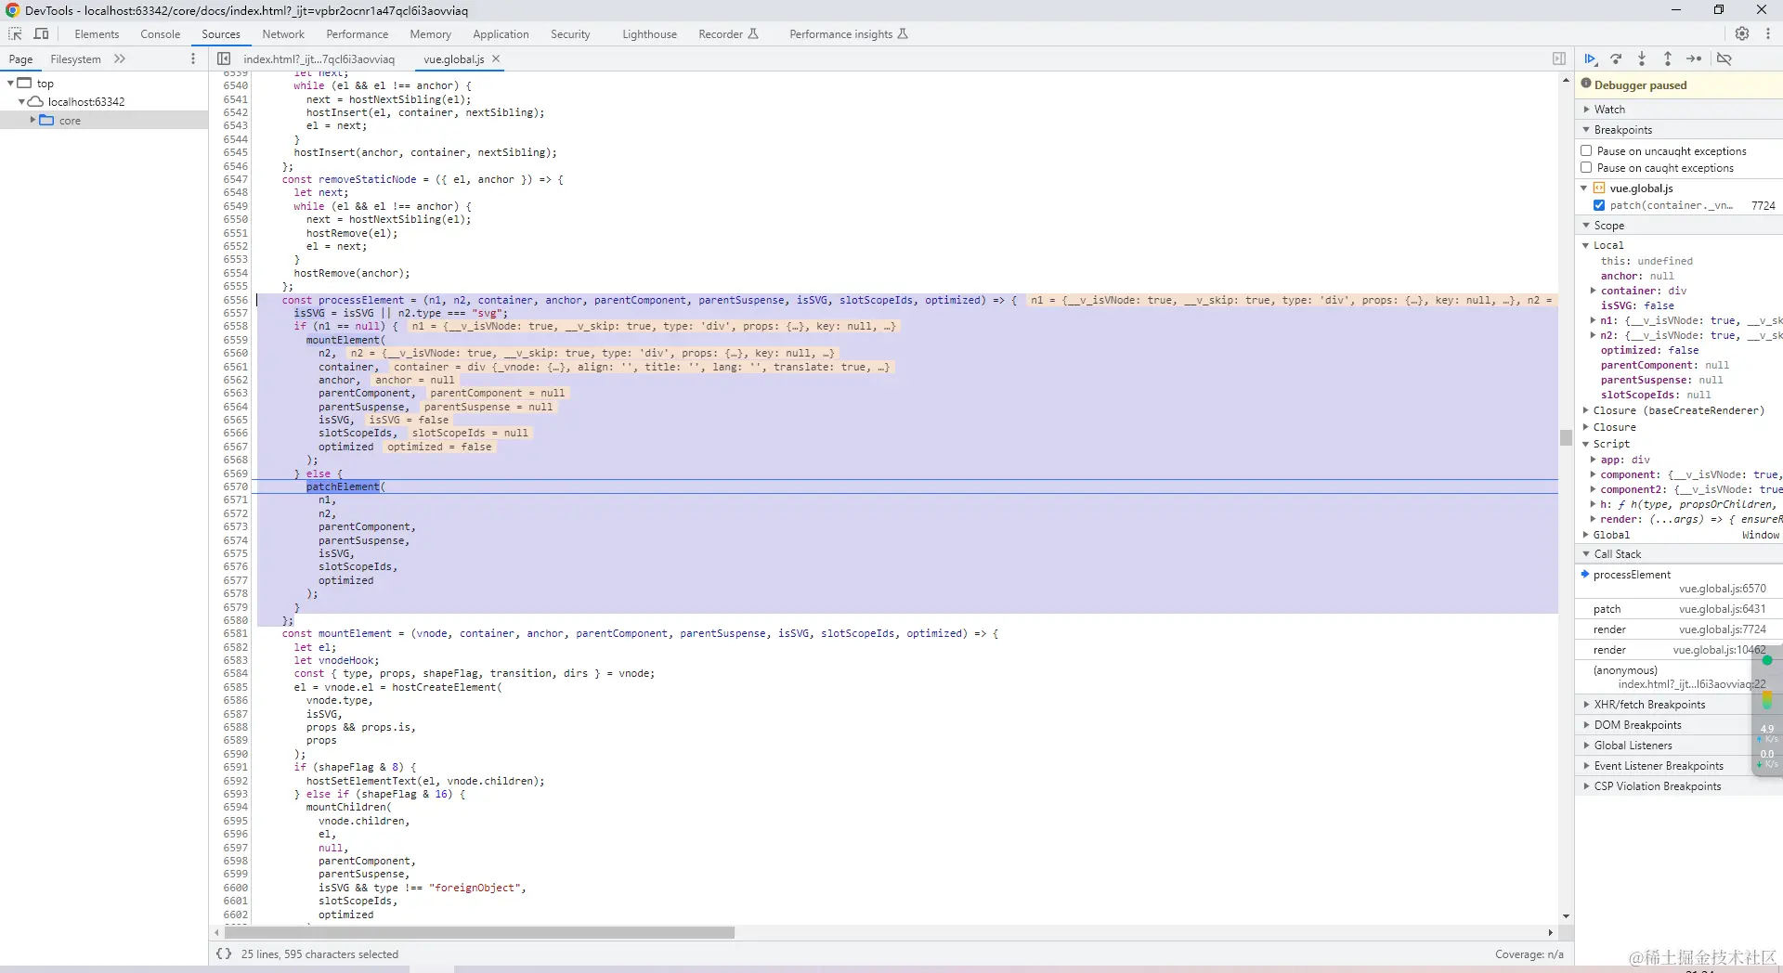This screenshot has height=973, width=1783.
Task: Open the Security tab
Action: [570, 34]
